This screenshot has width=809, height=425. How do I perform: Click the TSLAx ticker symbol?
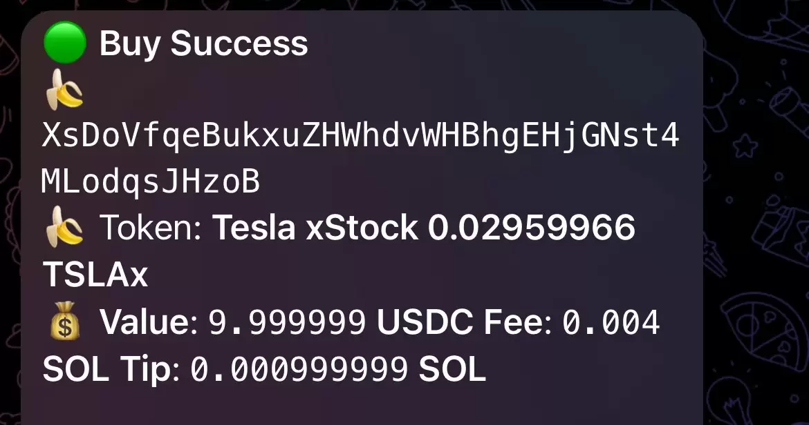(95, 274)
